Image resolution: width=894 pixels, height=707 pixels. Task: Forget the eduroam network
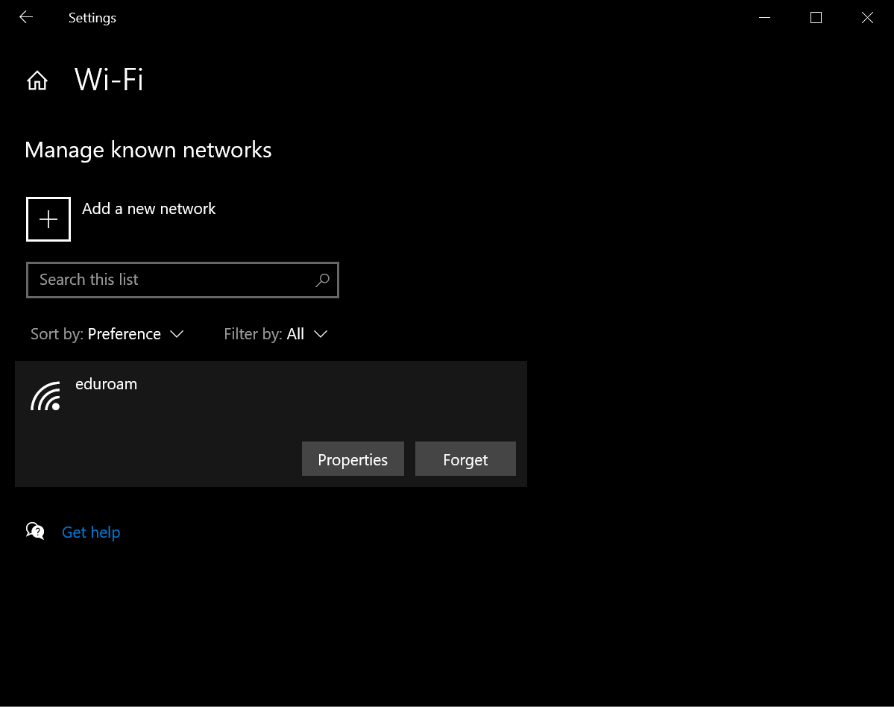pyautogui.click(x=465, y=459)
